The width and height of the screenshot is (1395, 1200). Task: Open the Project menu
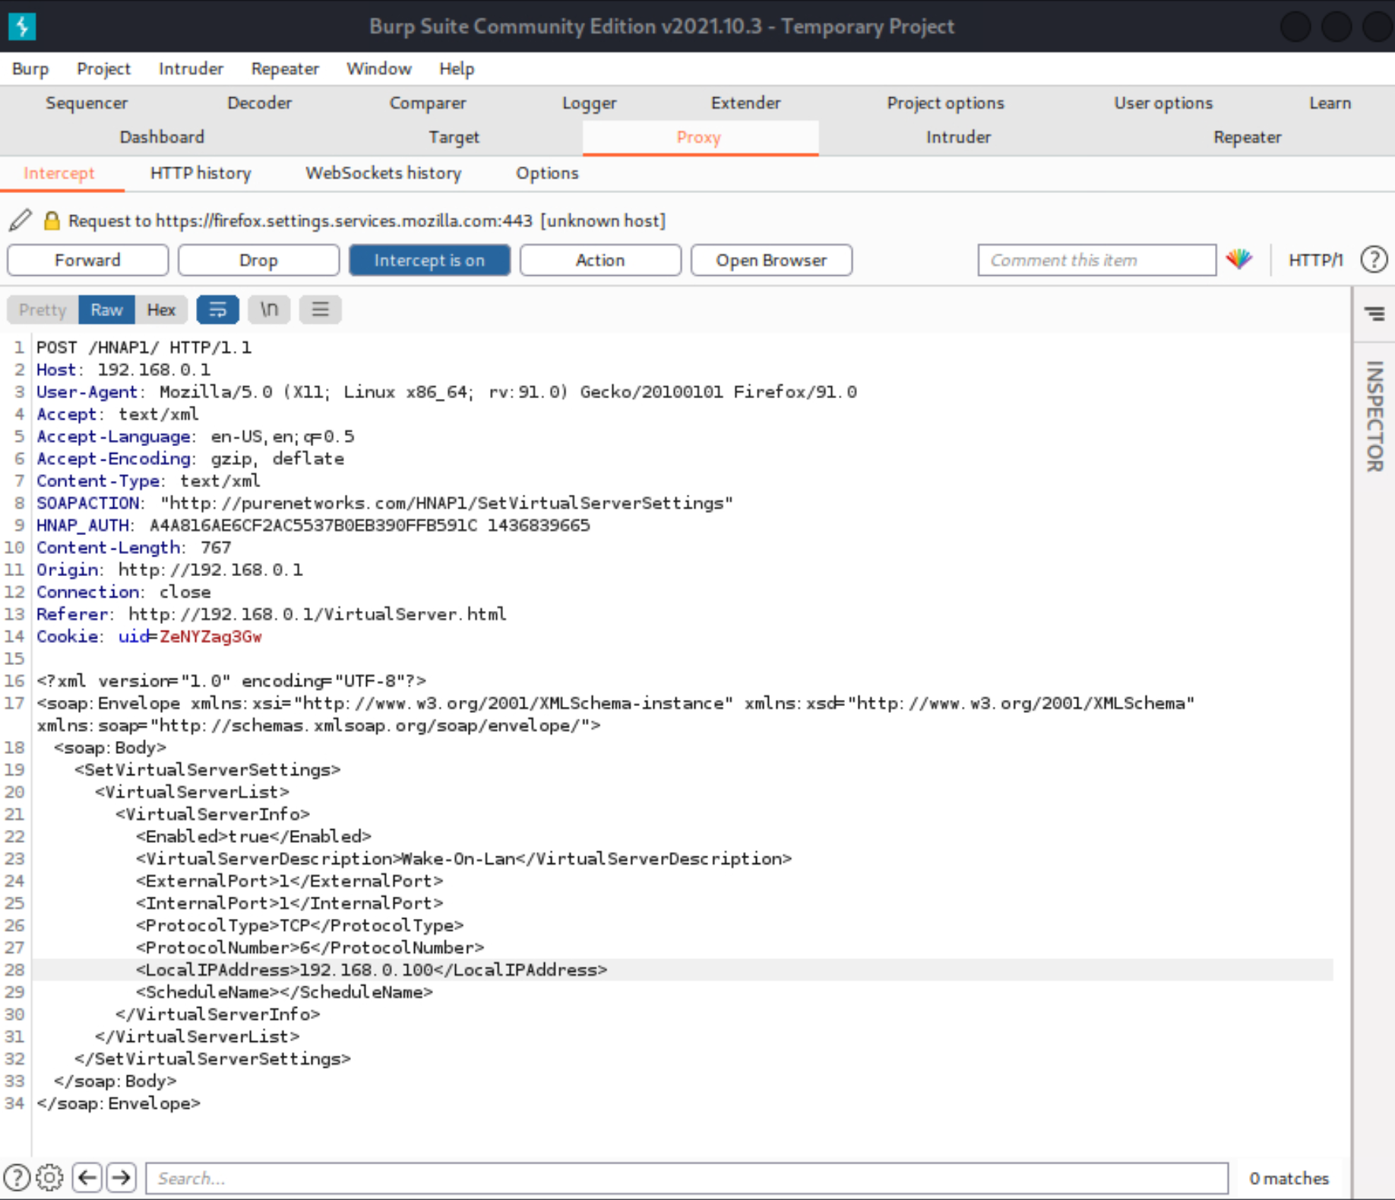[103, 68]
